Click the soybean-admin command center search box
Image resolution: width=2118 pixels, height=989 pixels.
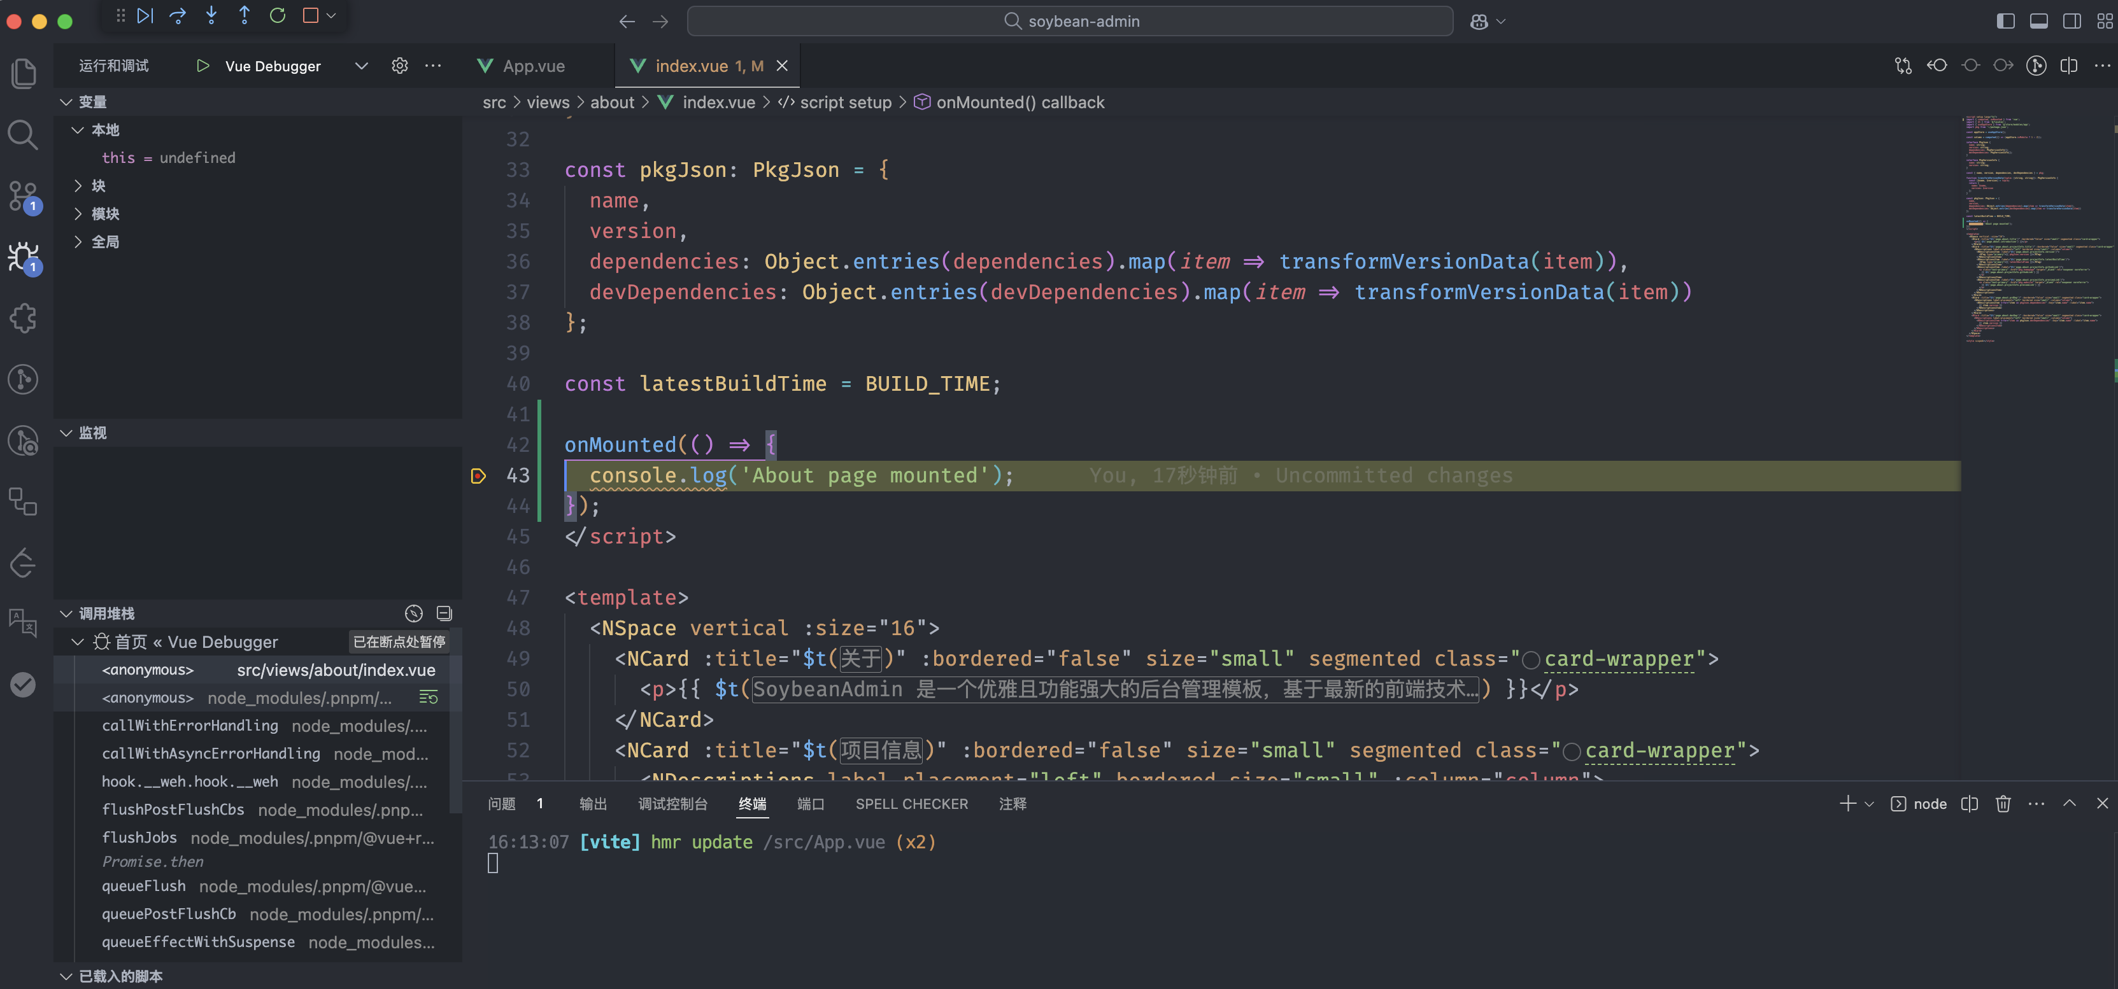[1069, 22]
